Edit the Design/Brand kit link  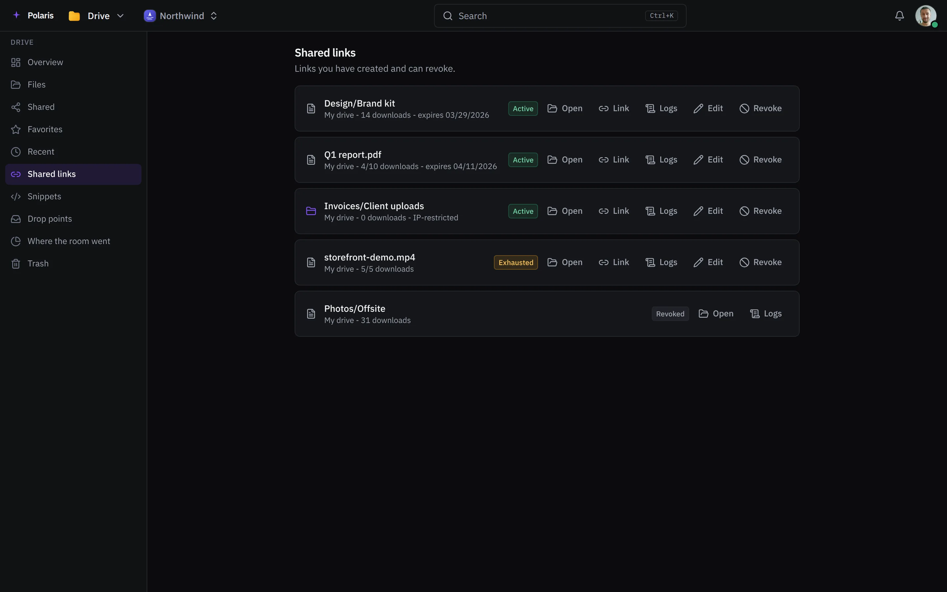[x=708, y=109]
